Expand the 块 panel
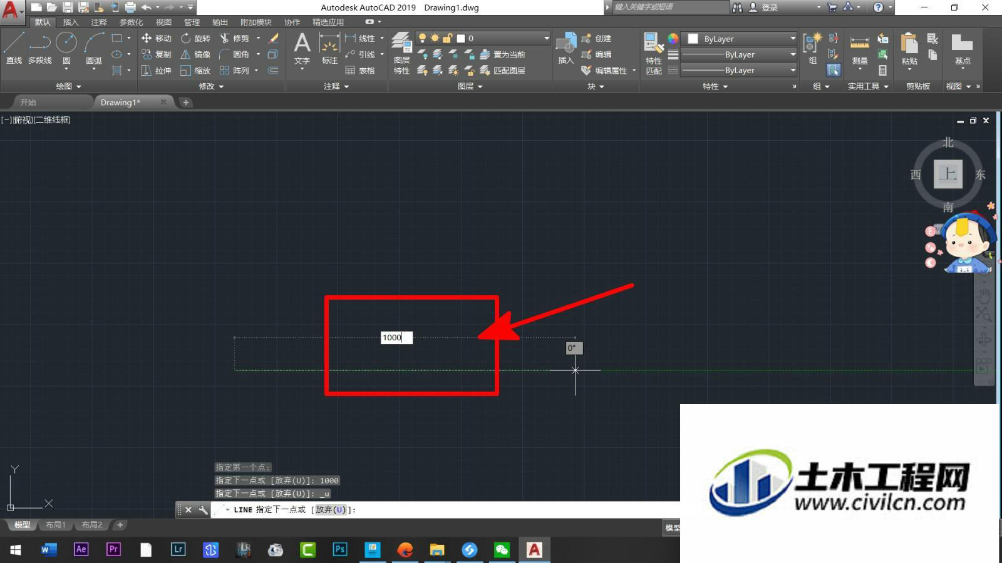The image size is (1002, 563). click(596, 86)
